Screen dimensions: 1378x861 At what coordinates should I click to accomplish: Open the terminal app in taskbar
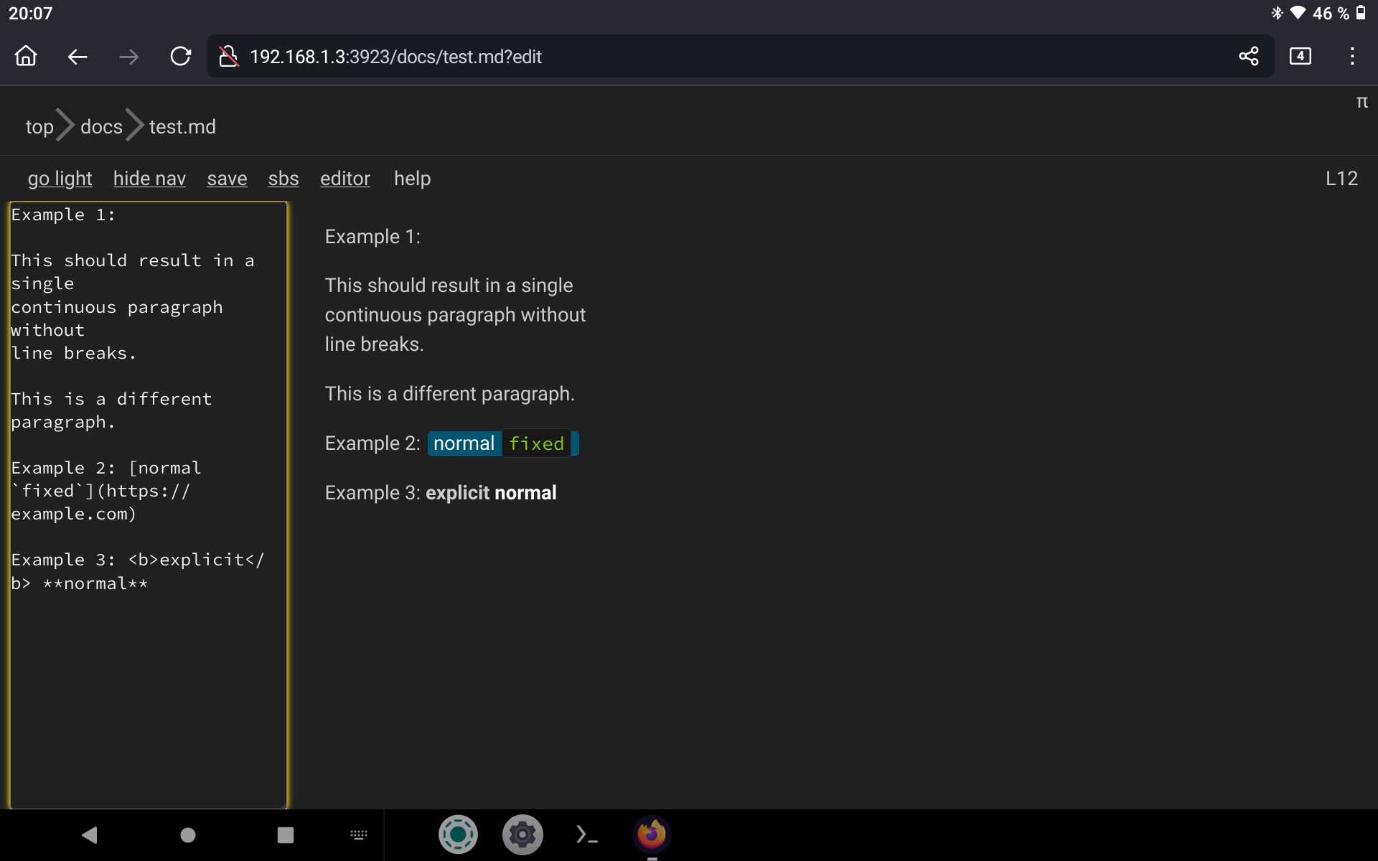587,834
